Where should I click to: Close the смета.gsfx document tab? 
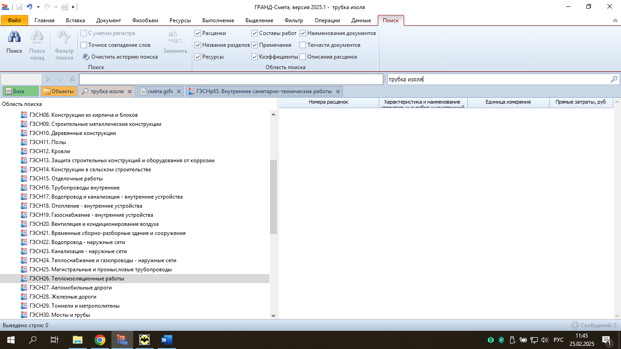179,91
